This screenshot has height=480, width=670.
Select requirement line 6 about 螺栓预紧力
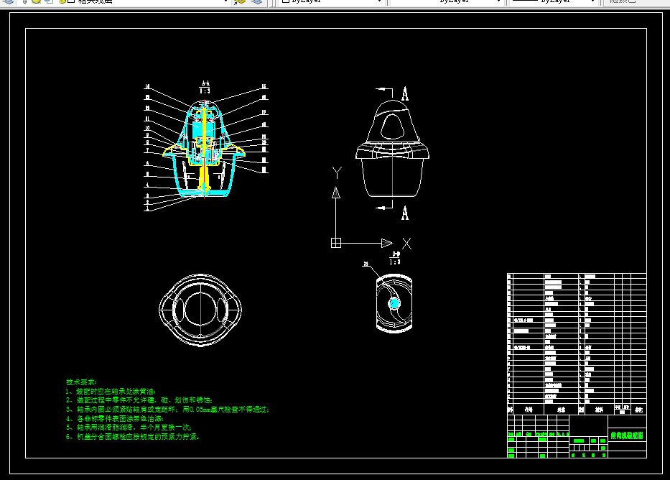click(x=132, y=437)
